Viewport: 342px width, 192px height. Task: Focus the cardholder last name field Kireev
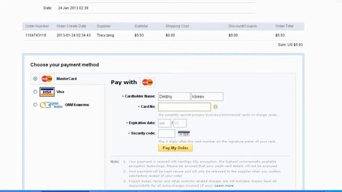coord(207,97)
